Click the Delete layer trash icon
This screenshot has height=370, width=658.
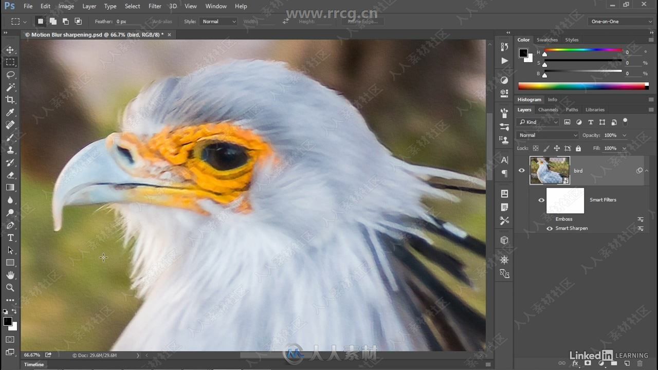pos(640,363)
